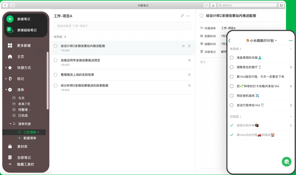Click green back arrow in phone window
This screenshot has width=296, height=175.
tap(230, 41)
